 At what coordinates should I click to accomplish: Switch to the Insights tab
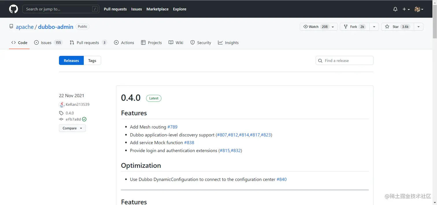[228, 43]
